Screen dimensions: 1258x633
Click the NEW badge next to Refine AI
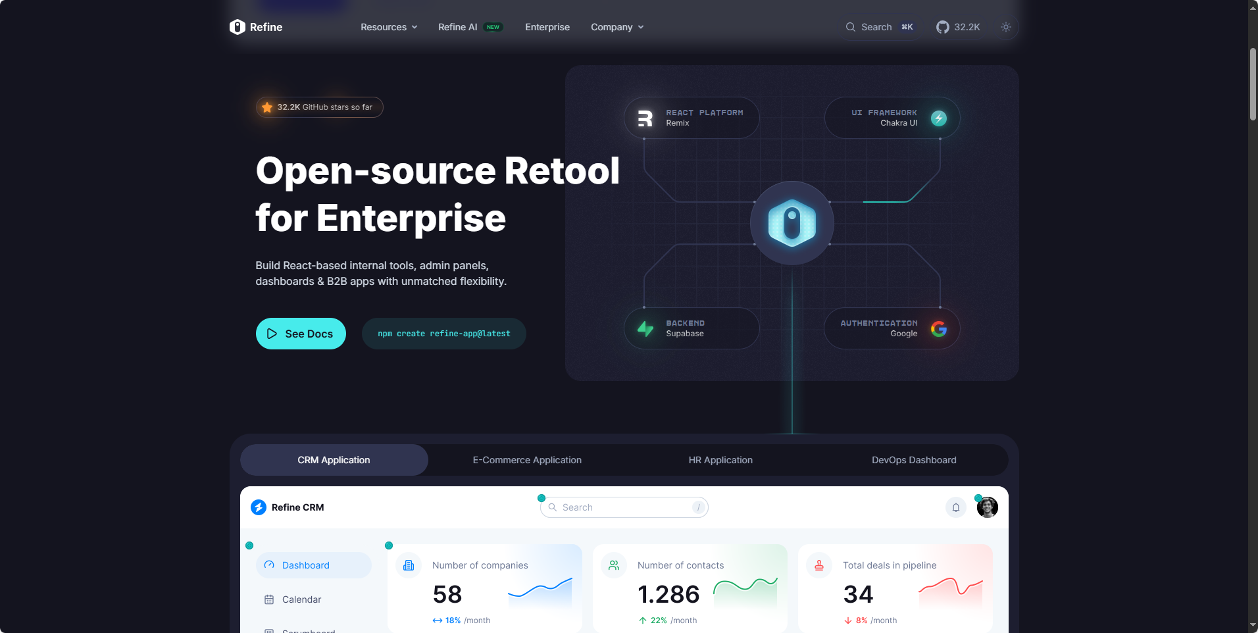pos(493,27)
